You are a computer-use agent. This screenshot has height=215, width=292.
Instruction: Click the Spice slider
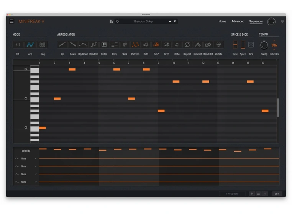click(x=243, y=45)
